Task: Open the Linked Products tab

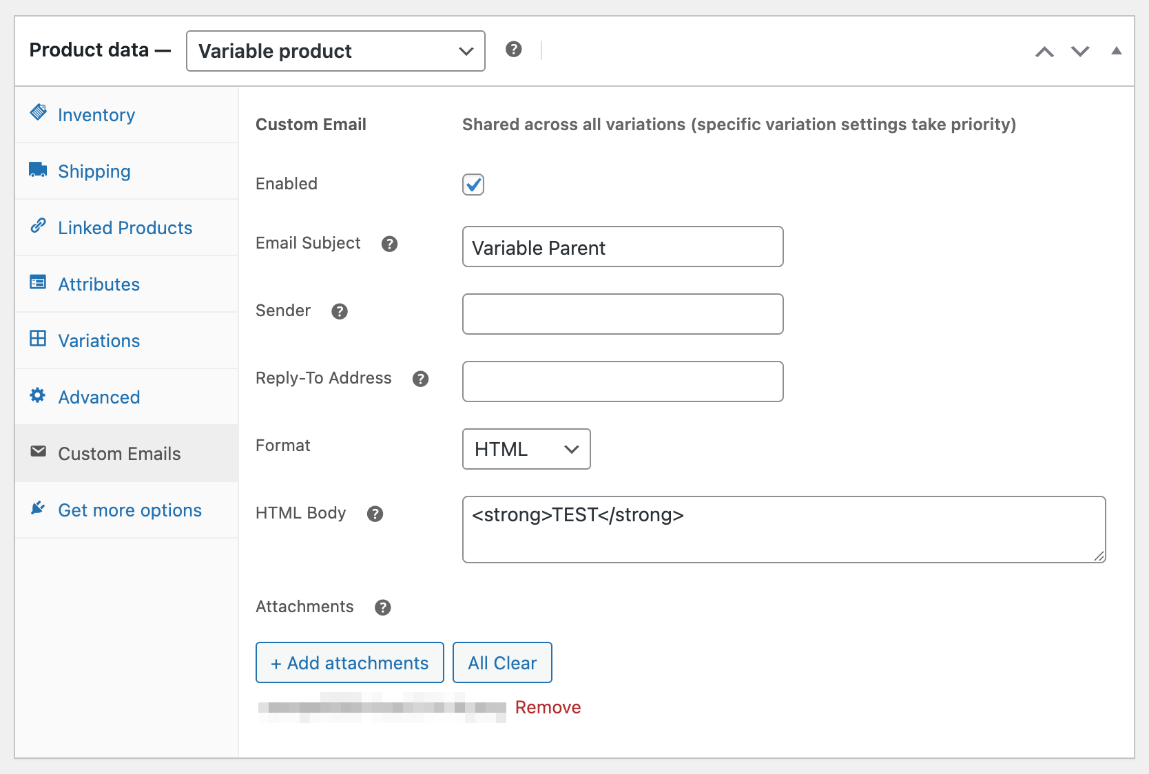Action: point(125,228)
